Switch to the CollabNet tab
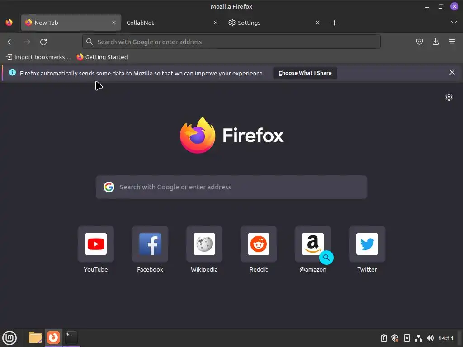 pyautogui.click(x=172, y=23)
